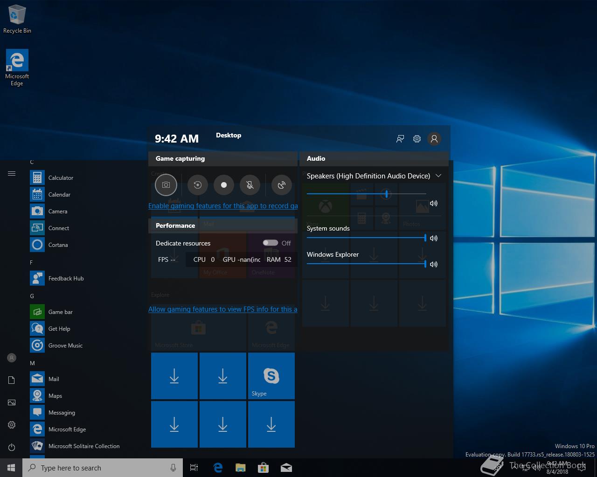Adjust the Windows Explorer volume slider

point(367,264)
